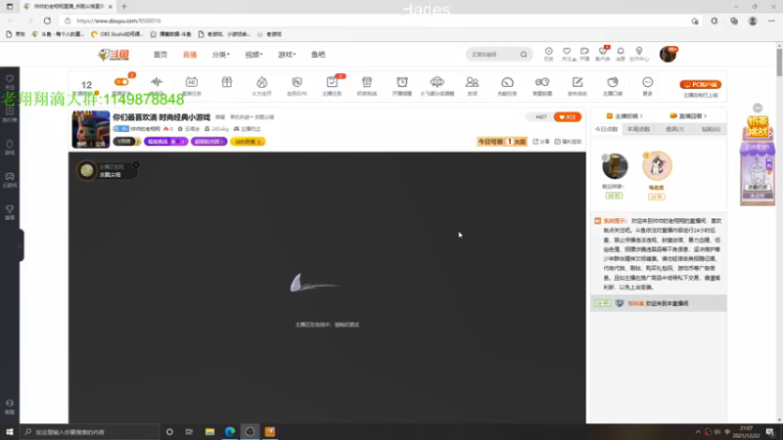The image size is (783, 440).
Task: Expand the purple 福星挑战 pill
Action: [165, 142]
